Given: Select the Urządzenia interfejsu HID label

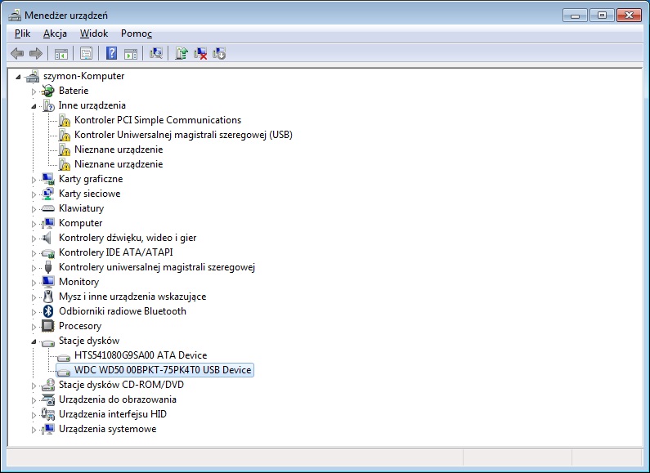Looking at the screenshot, I should (x=112, y=414).
